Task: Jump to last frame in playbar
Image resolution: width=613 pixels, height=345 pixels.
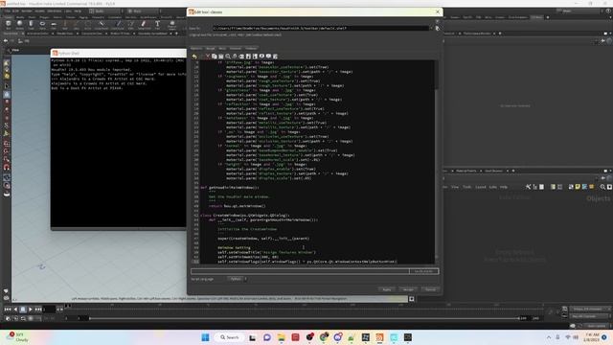Action: [x=38, y=310]
